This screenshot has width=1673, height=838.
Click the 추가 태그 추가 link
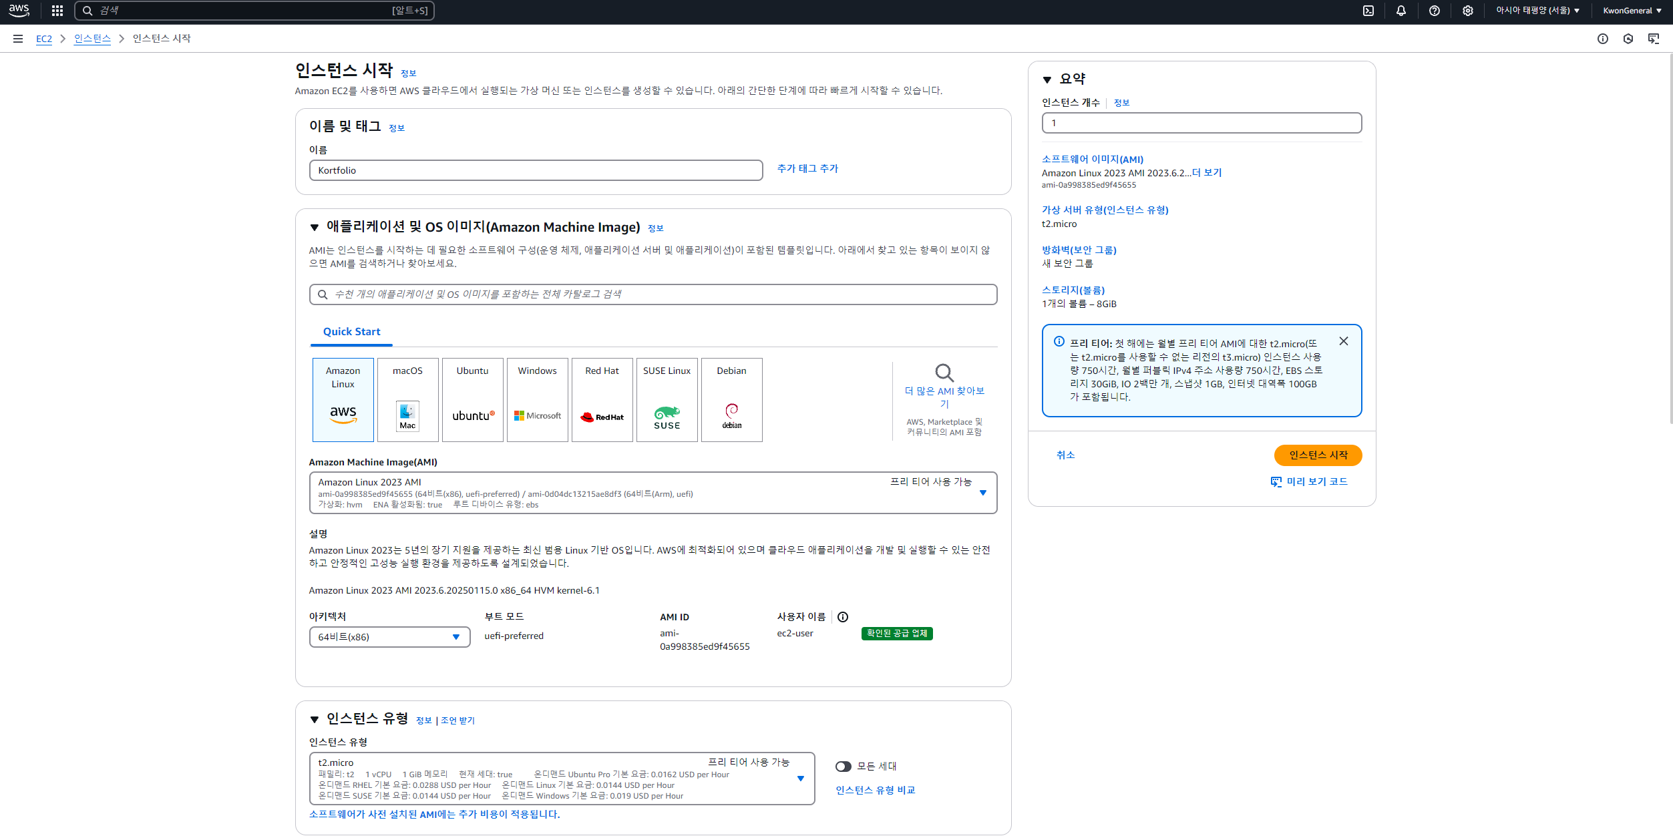pyautogui.click(x=807, y=169)
